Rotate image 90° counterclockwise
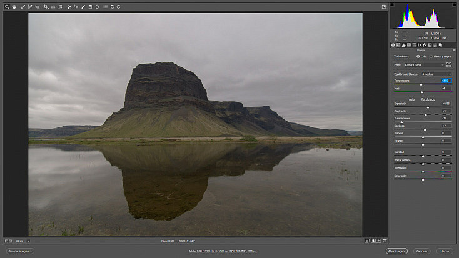The width and height of the screenshot is (459, 258). pyautogui.click(x=113, y=7)
